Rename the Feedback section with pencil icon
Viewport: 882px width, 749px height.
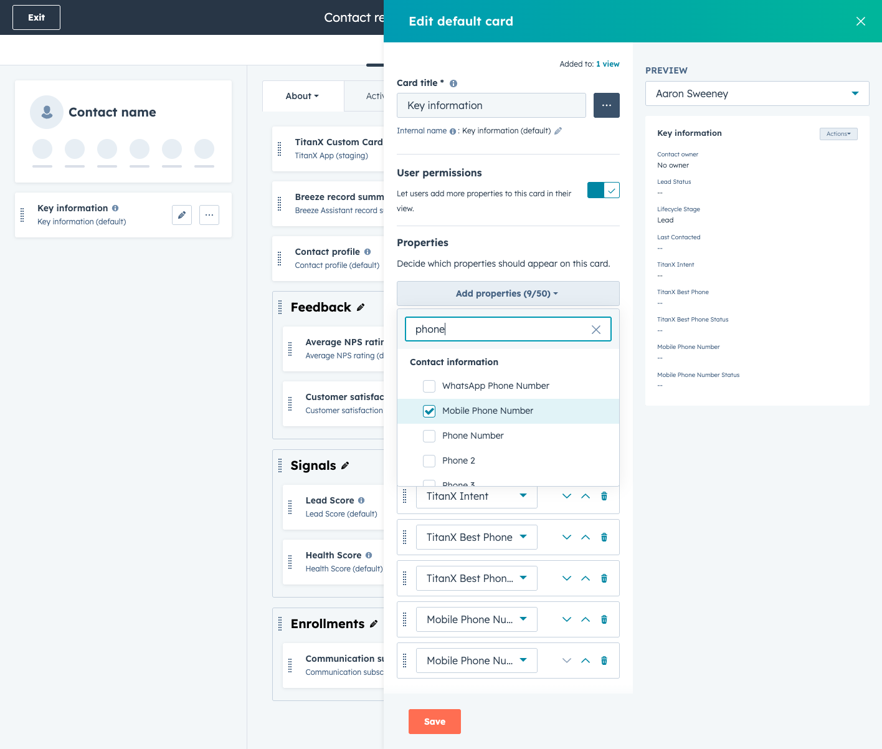click(x=361, y=307)
